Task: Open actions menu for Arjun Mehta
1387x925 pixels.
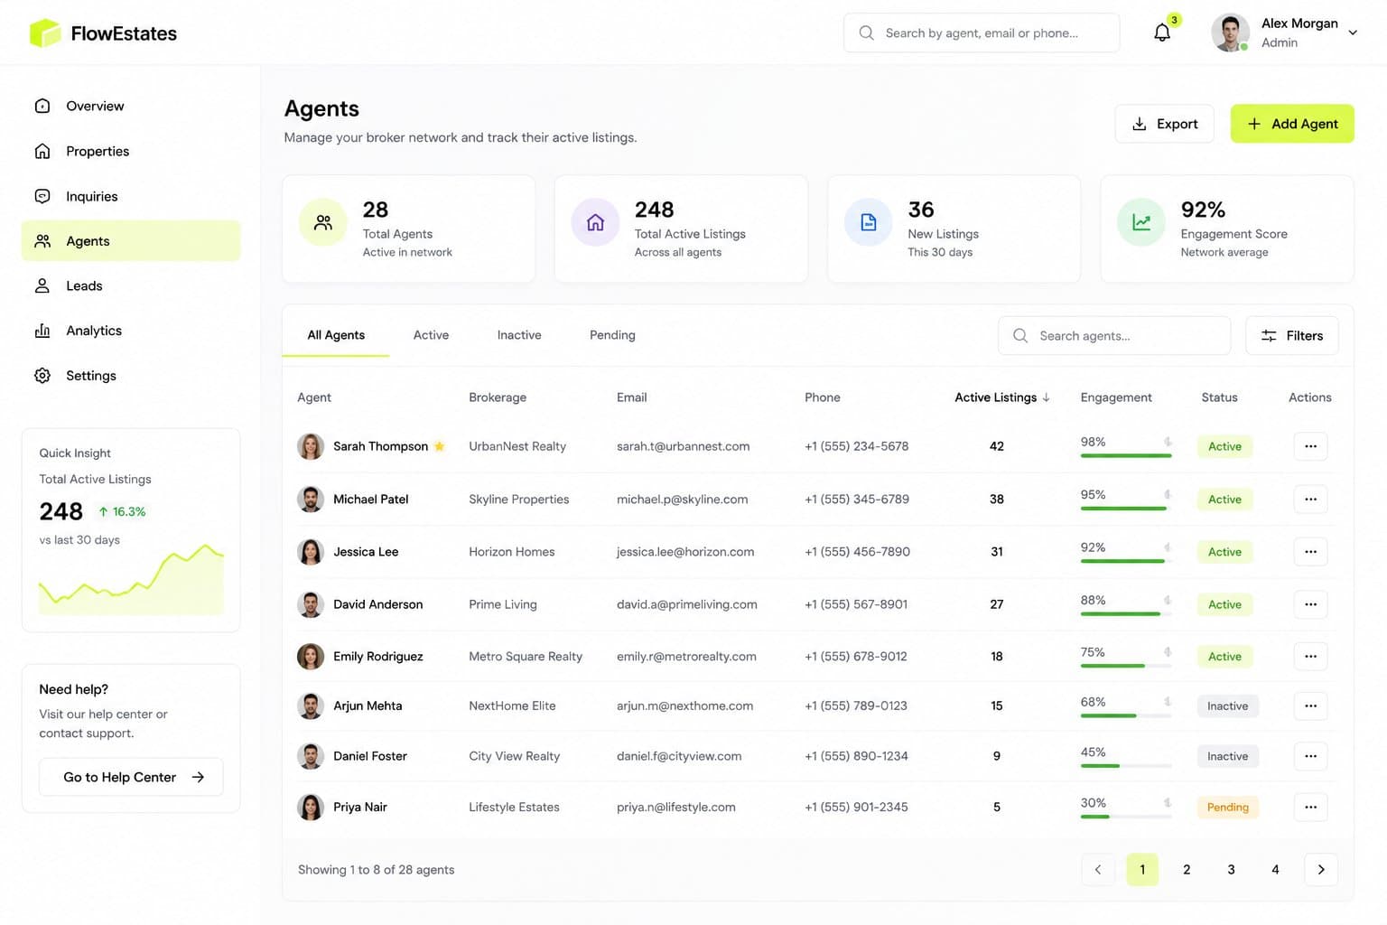Action: point(1310,705)
